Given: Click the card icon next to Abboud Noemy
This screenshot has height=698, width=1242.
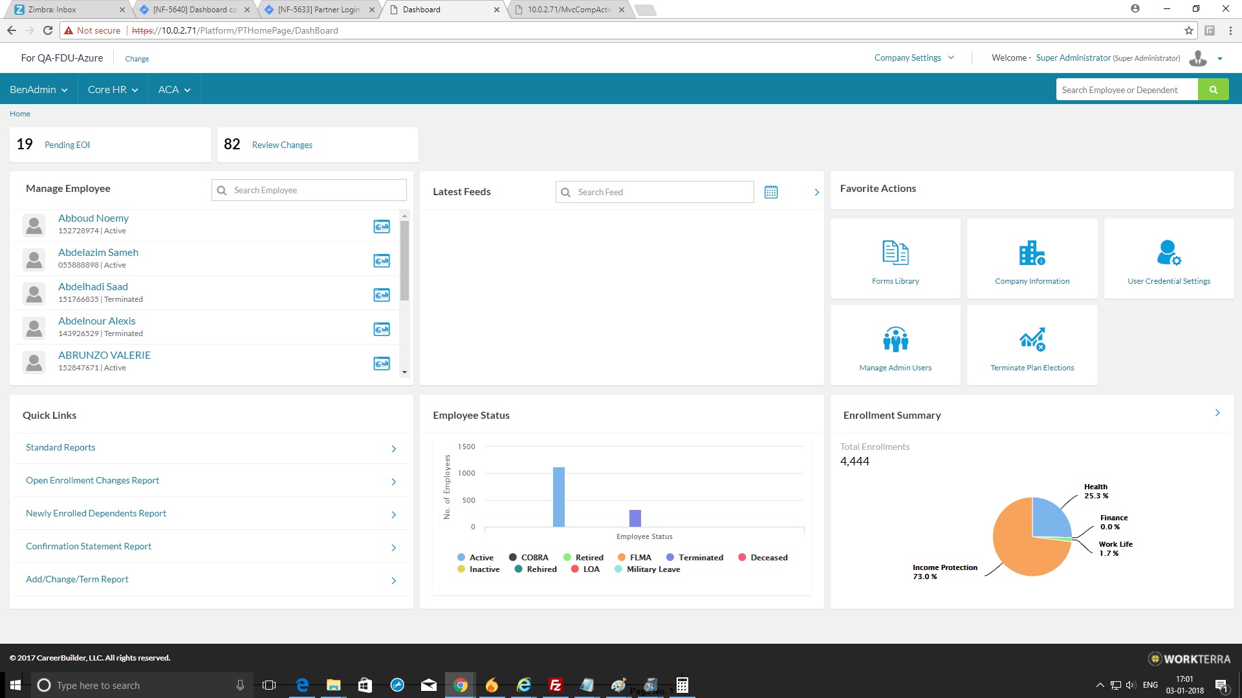Looking at the screenshot, I should tap(382, 226).
